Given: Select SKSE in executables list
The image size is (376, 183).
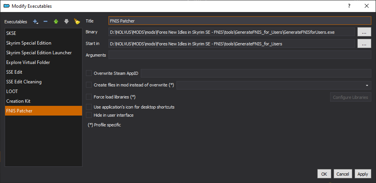Looking at the screenshot, I should (44, 33).
